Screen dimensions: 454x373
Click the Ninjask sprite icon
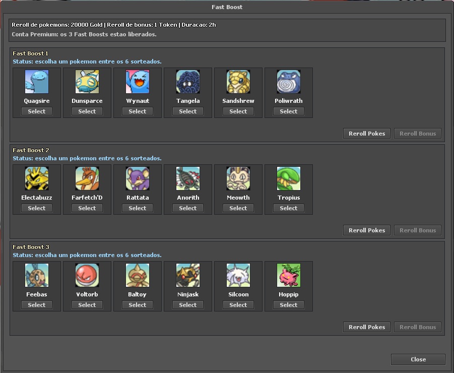click(x=187, y=275)
